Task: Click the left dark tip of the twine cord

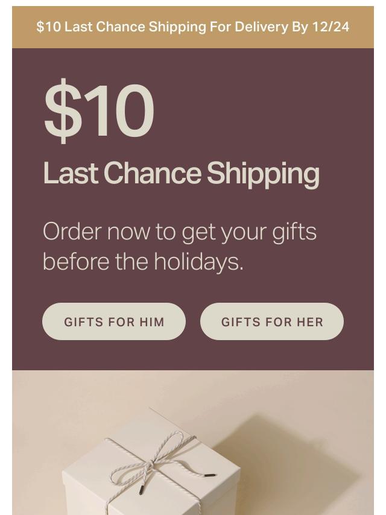Action: [141, 490]
